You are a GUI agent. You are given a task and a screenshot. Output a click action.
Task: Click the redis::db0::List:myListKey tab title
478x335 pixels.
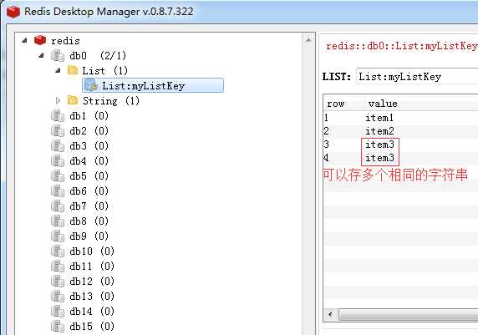[x=401, y=46]
